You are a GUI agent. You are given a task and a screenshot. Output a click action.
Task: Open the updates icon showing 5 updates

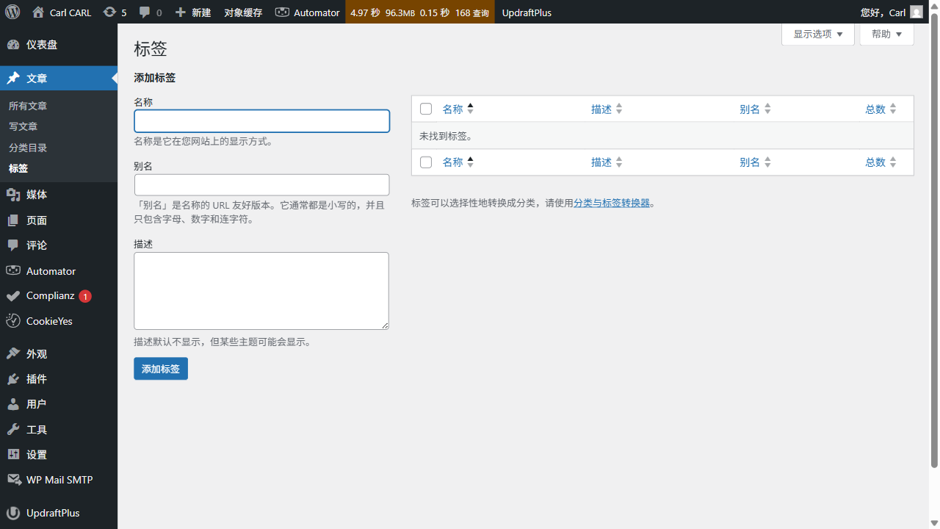[115, 12]
